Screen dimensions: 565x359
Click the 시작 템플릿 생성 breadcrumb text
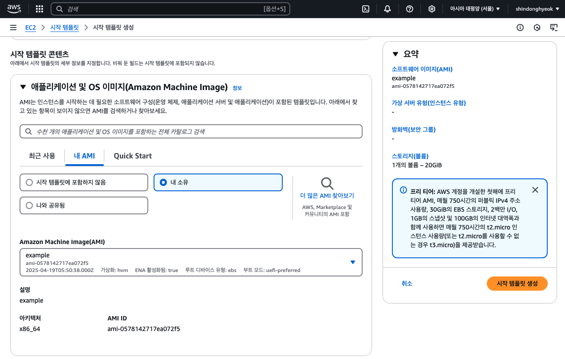click(x=113, y=28)
